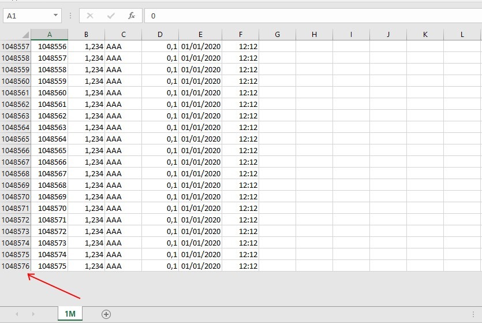Select column A header

point(50,35)
